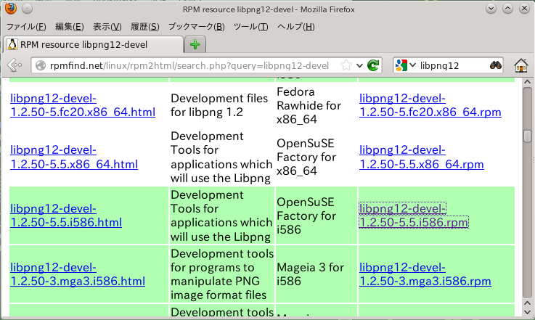Click the Libpng description in the OpenSuSE x86_64 row
This screenshot has width=535, height=320.
(221, 157)
